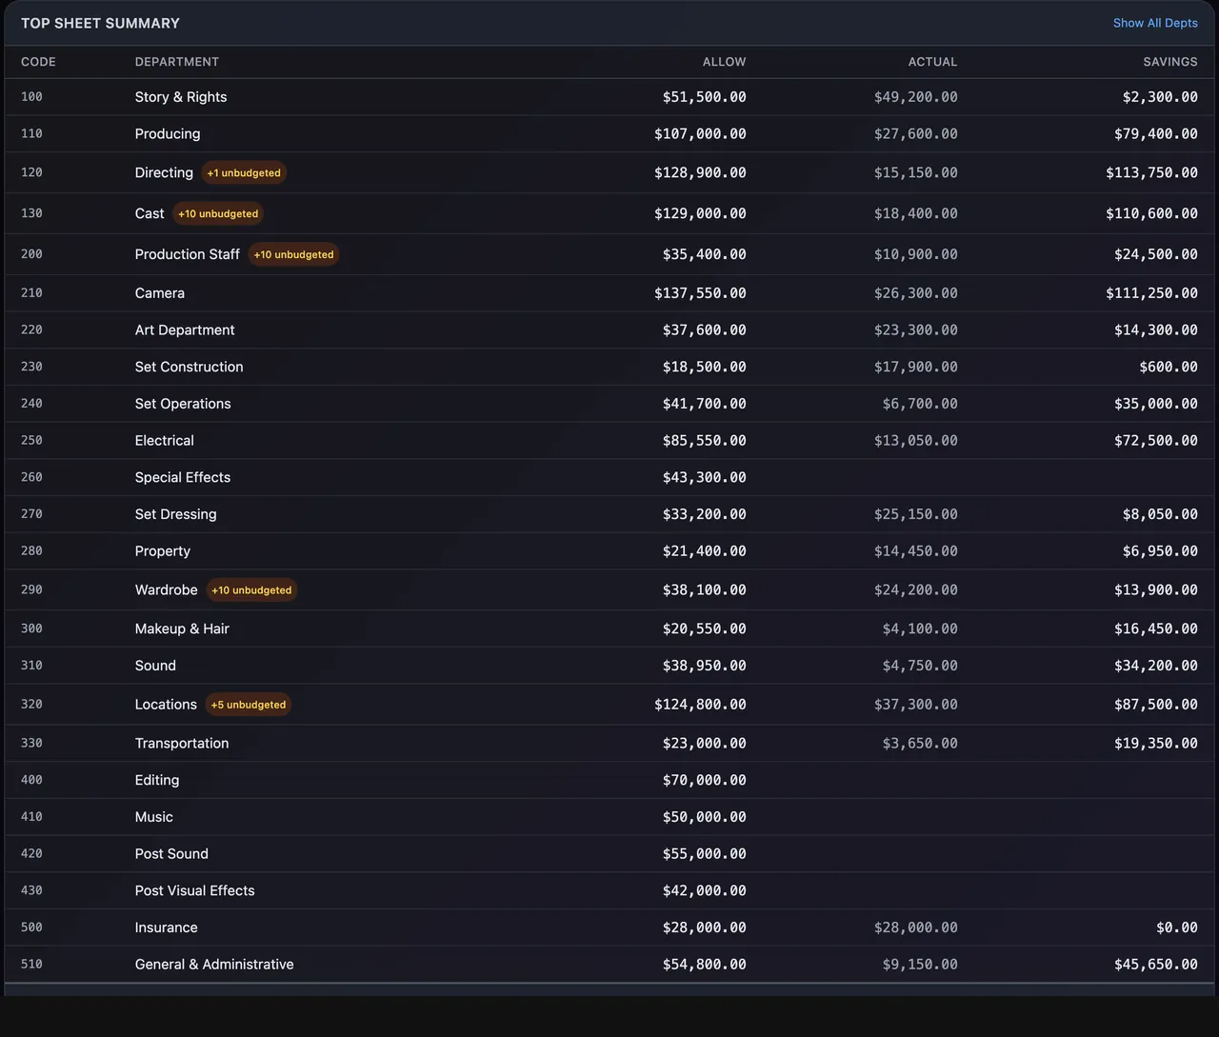Open the Production Staff department
The image size is (1219, 1037).
point(188,255)
